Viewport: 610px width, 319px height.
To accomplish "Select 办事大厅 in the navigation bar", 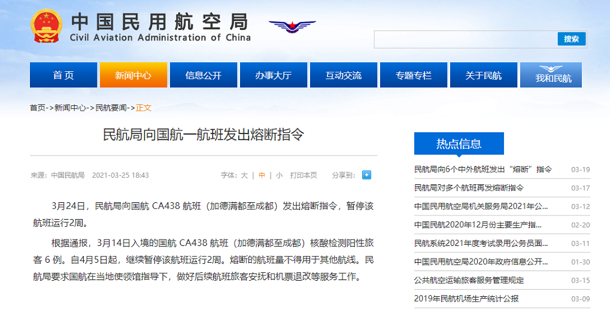I will click(x=274, y=75).
